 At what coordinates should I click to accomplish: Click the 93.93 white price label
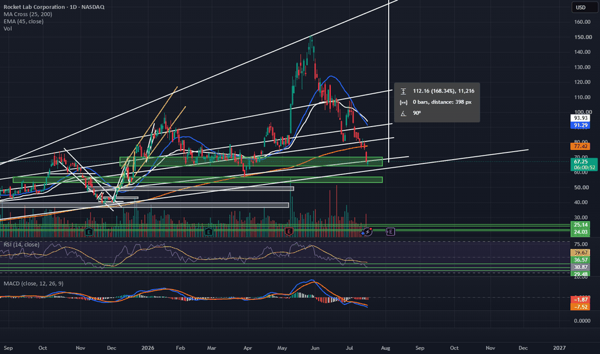pos(580,118)
